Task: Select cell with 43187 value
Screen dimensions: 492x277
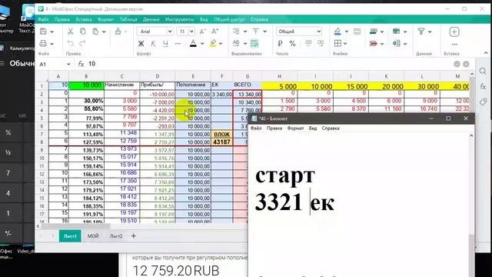Action: (x=222, y=142)
